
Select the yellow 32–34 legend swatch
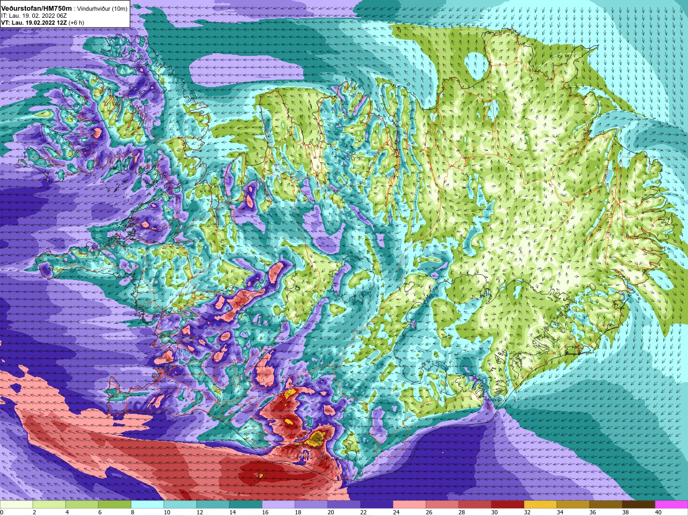pos(541,505)
